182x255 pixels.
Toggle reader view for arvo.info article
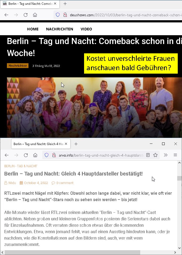(148, 155)
